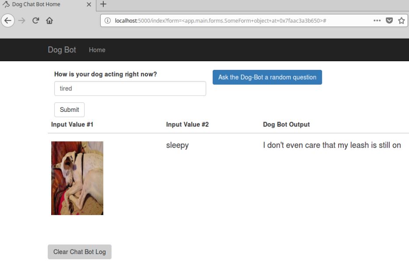Image resolution: width=409 pixels, height=261 pixels.
Task: Ask the Dog-Bot a random question
Action: click(x=267, y=77)
